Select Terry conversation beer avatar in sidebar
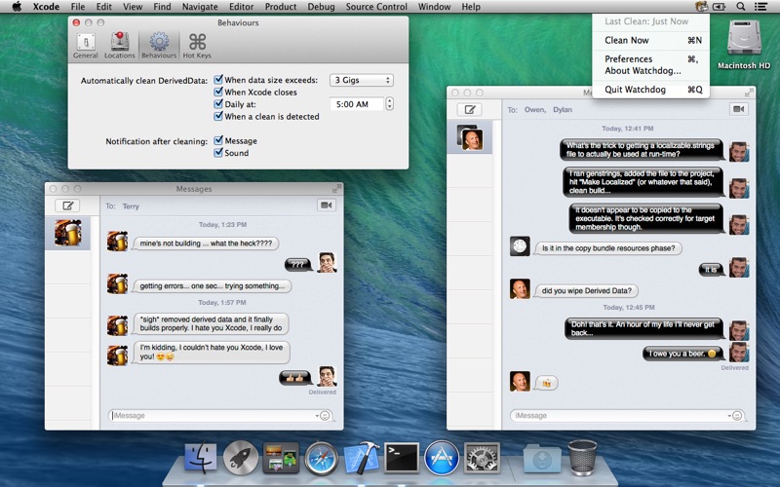Viewport: 780px width, 487px height. point(67,233)
